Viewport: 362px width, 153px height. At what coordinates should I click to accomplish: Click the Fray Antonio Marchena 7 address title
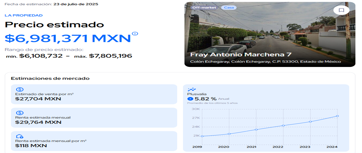[241, 55]
